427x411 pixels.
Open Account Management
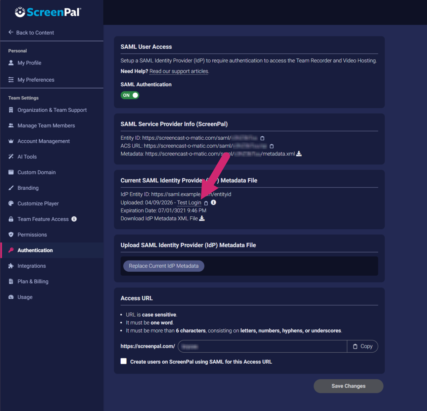(x=44, y=141)
